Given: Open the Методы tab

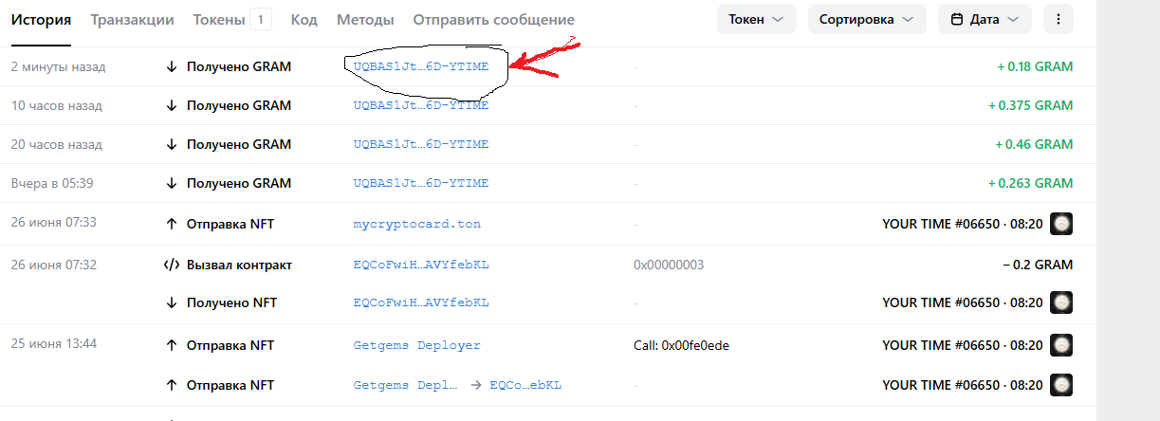Looking at the screenshot, I should coord(365,19).
